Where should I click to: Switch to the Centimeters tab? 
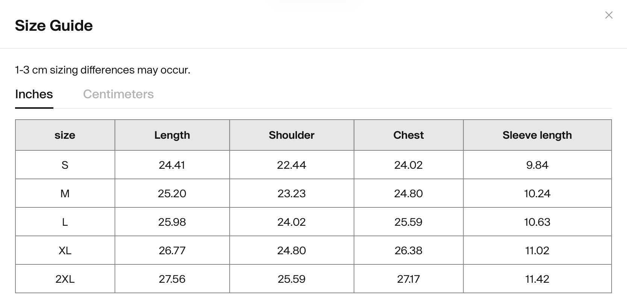click(118, 94)
